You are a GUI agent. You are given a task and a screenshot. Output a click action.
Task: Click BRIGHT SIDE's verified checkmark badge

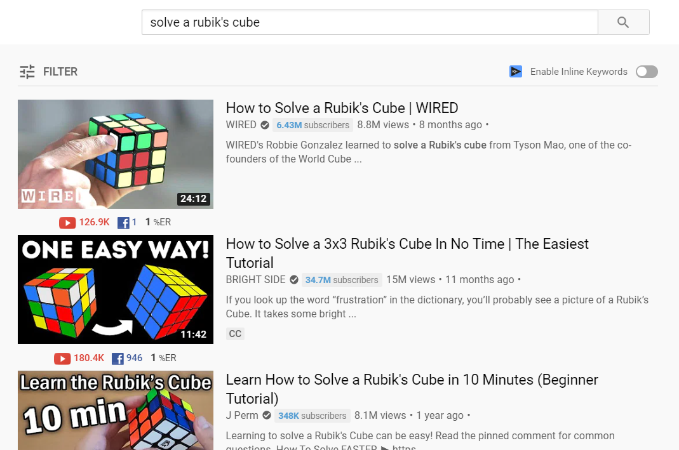point(294,280)
